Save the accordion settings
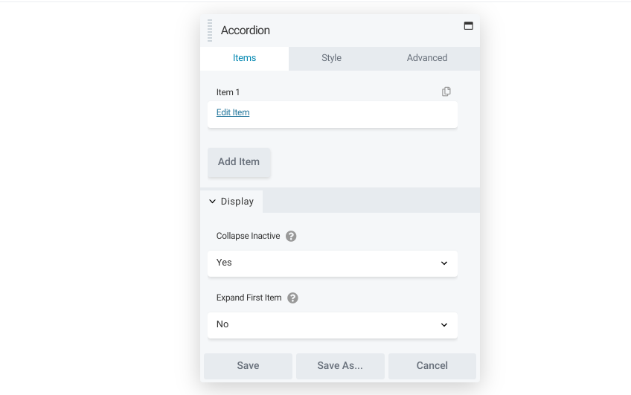The image size is (631, 395). click(248, 366)
